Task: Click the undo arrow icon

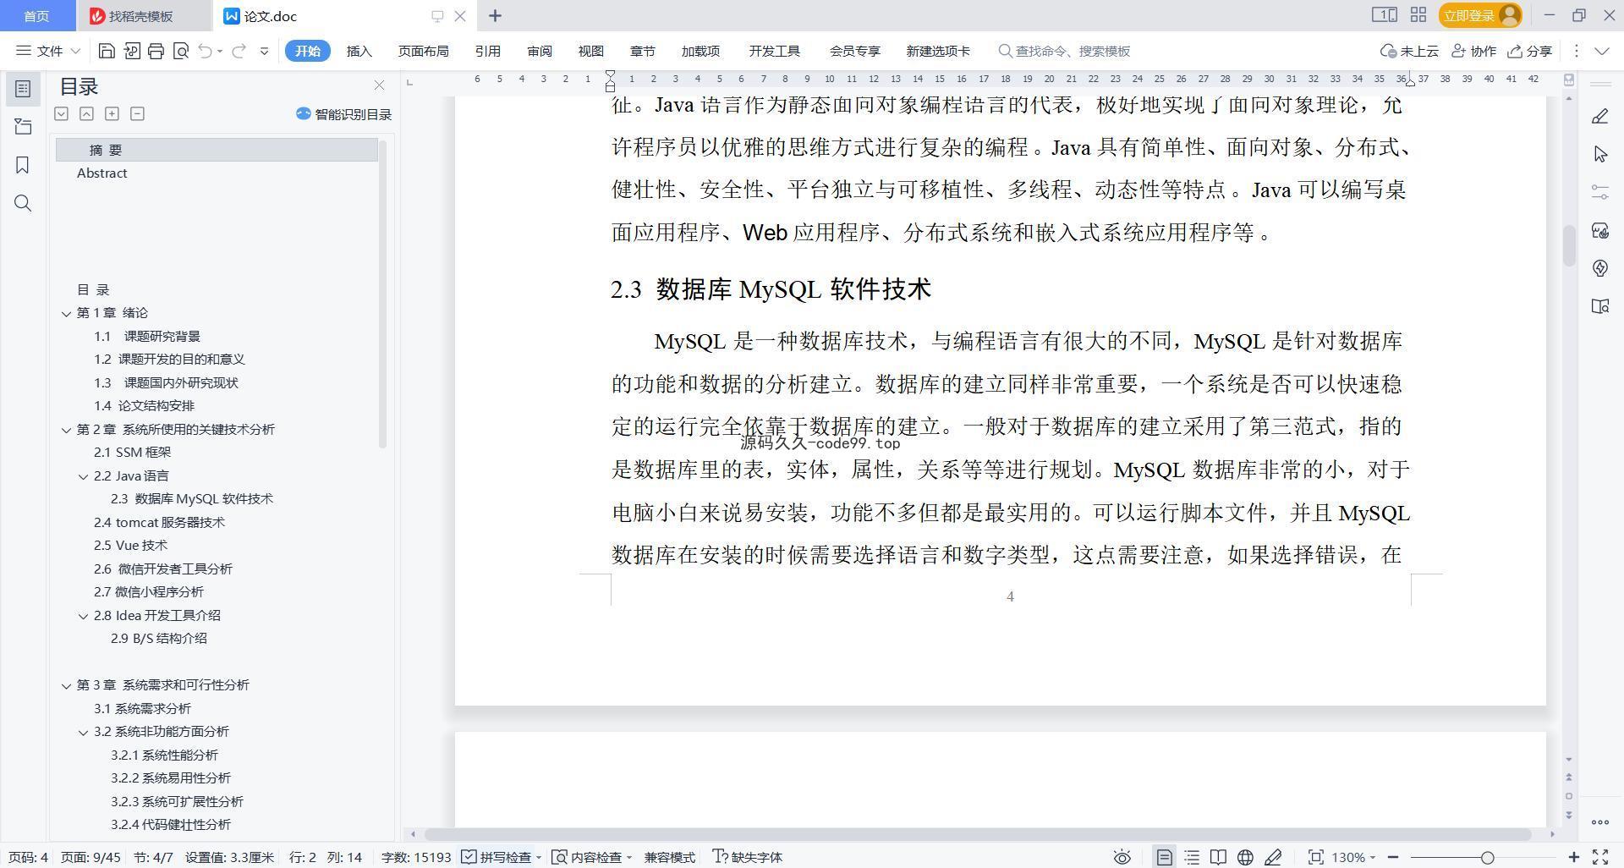Action: point(205,51)
